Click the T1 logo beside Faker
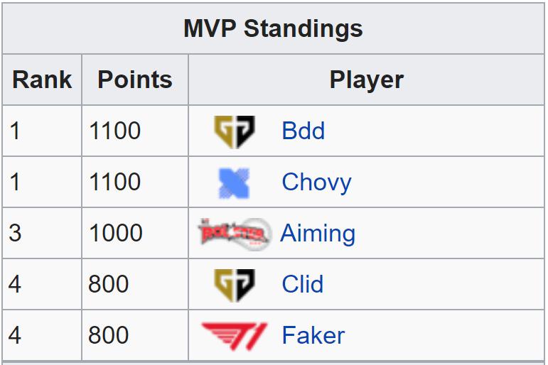Viewport: 548px width, 365px height. (x=235, y=336)
